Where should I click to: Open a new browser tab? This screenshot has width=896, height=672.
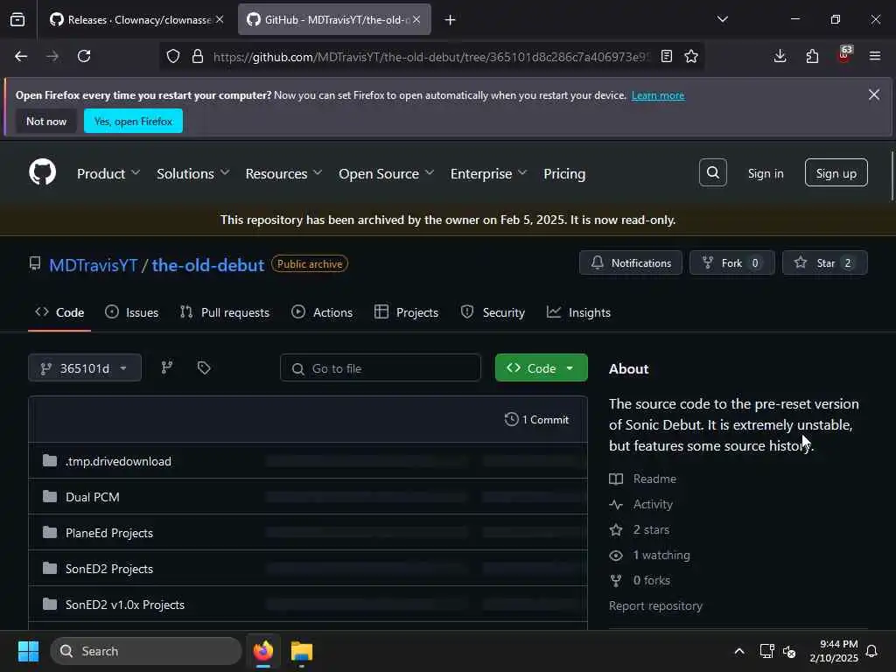[x=450, y=20]
